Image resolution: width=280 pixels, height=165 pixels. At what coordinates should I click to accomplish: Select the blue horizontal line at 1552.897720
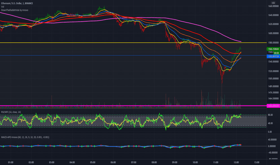click(133, 55)
